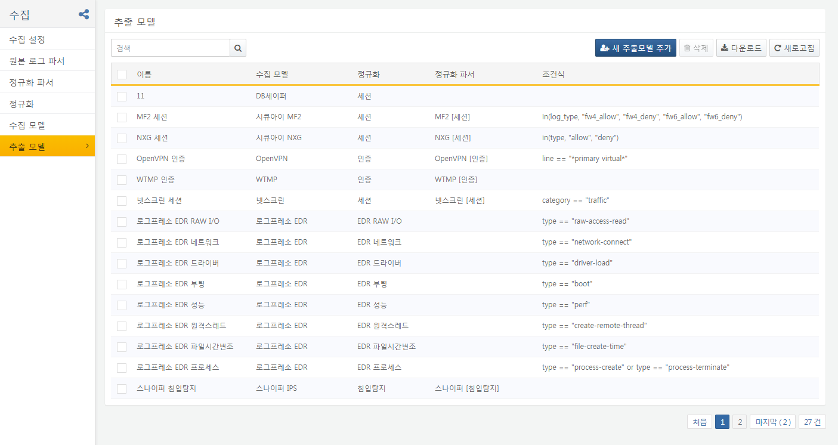Check the box for 로그프레소 EDR 드라이버

click(x=122, y=263)
